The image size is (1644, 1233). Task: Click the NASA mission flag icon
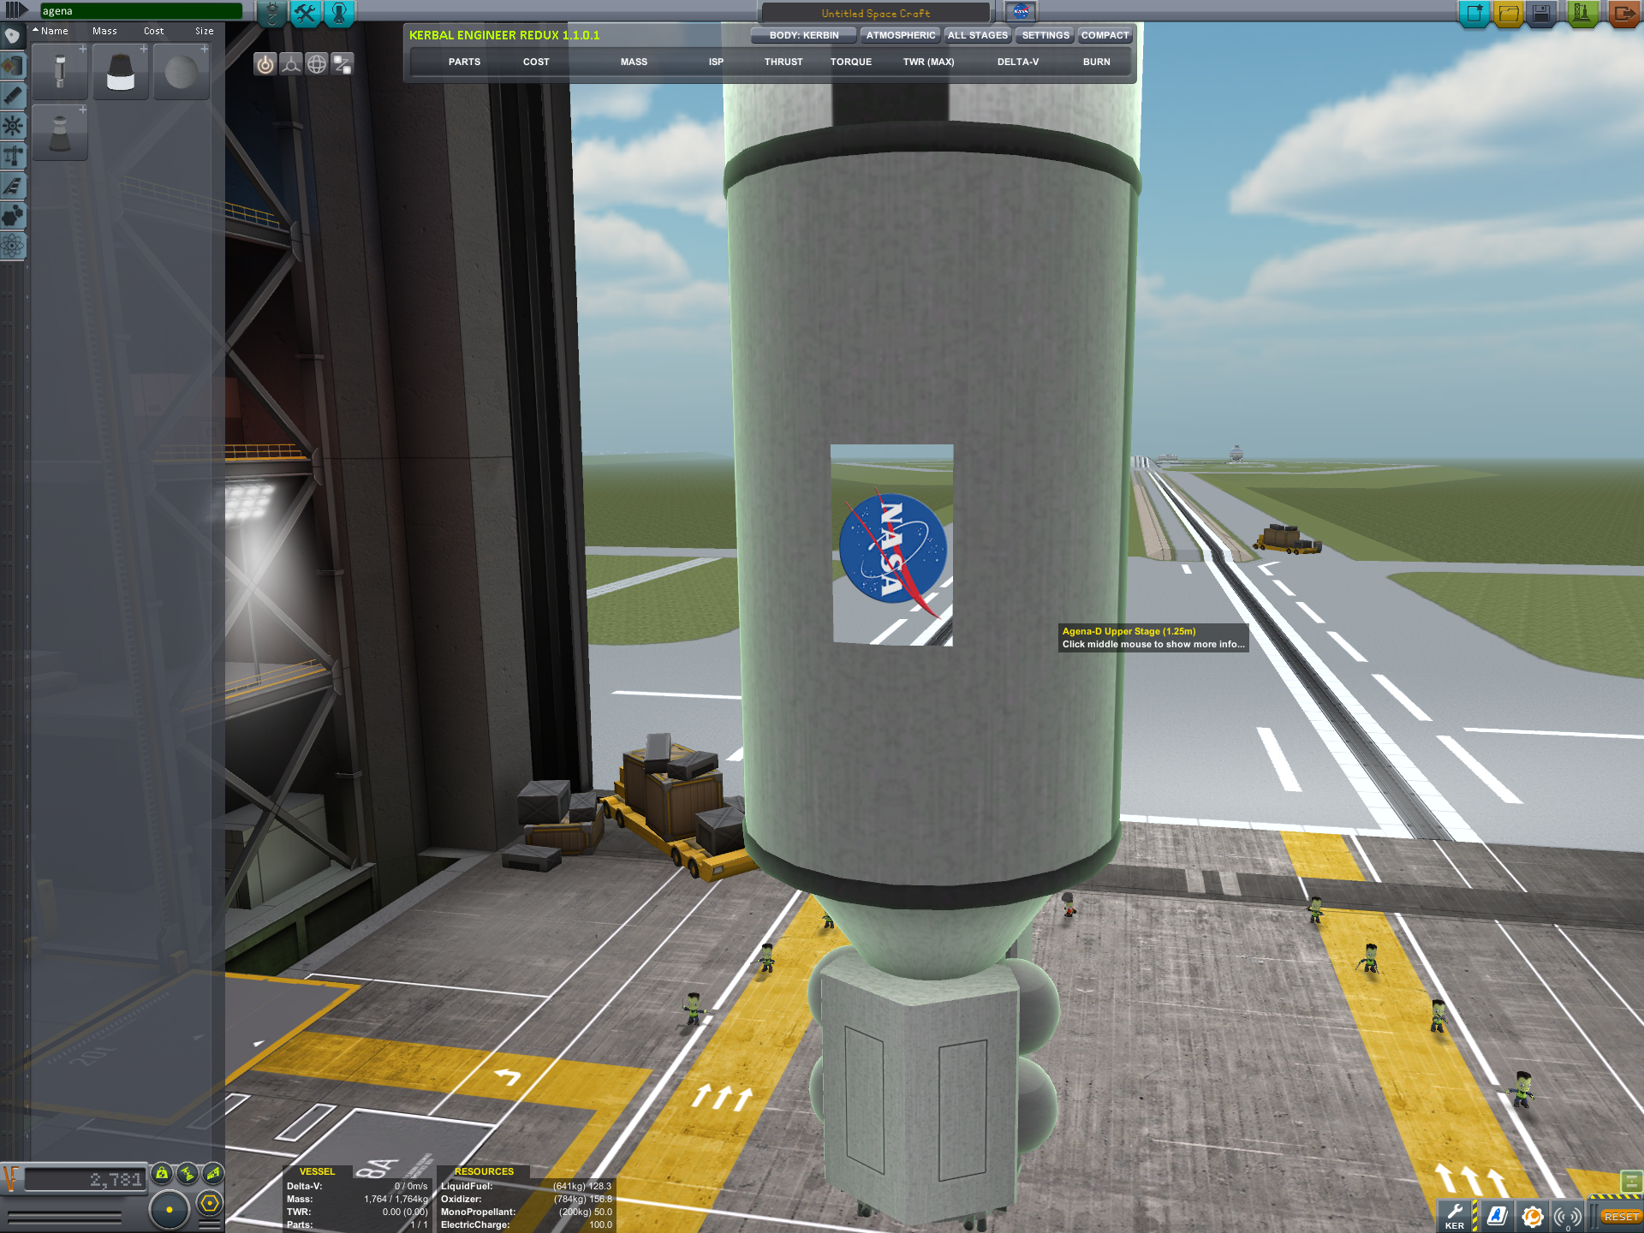click(x=1021, y=12)
